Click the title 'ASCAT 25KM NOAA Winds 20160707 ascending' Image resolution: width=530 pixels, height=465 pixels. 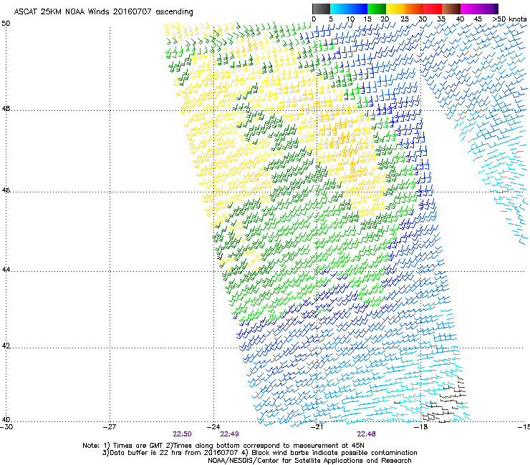coord(103,12)
